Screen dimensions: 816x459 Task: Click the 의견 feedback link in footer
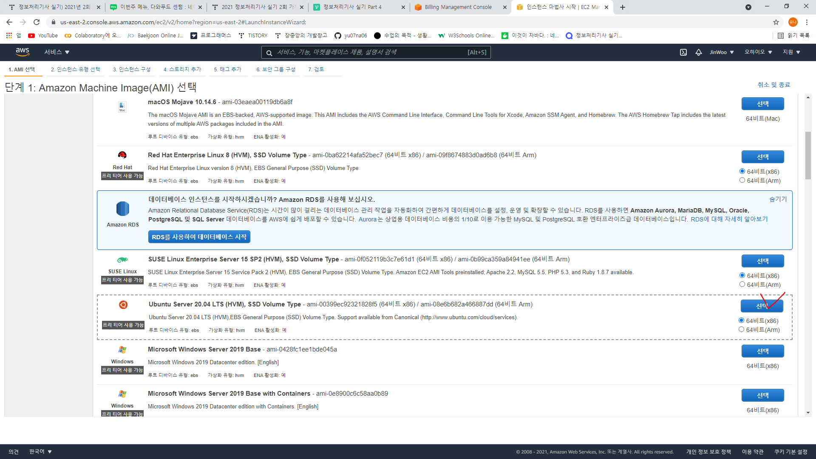14,451
